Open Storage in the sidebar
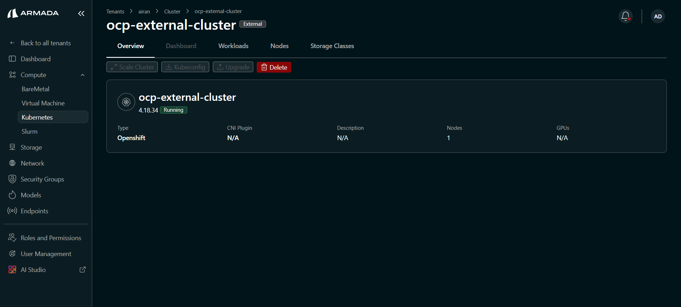681x307 pixels. tap(31, 147)
